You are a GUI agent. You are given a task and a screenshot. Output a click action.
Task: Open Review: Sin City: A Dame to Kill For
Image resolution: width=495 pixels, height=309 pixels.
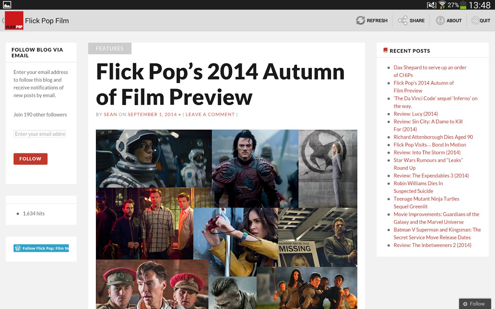428,125
